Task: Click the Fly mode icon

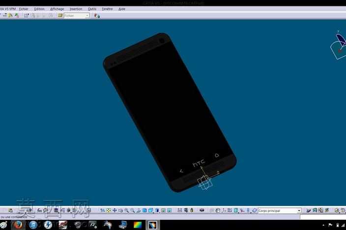Action: 102,210
